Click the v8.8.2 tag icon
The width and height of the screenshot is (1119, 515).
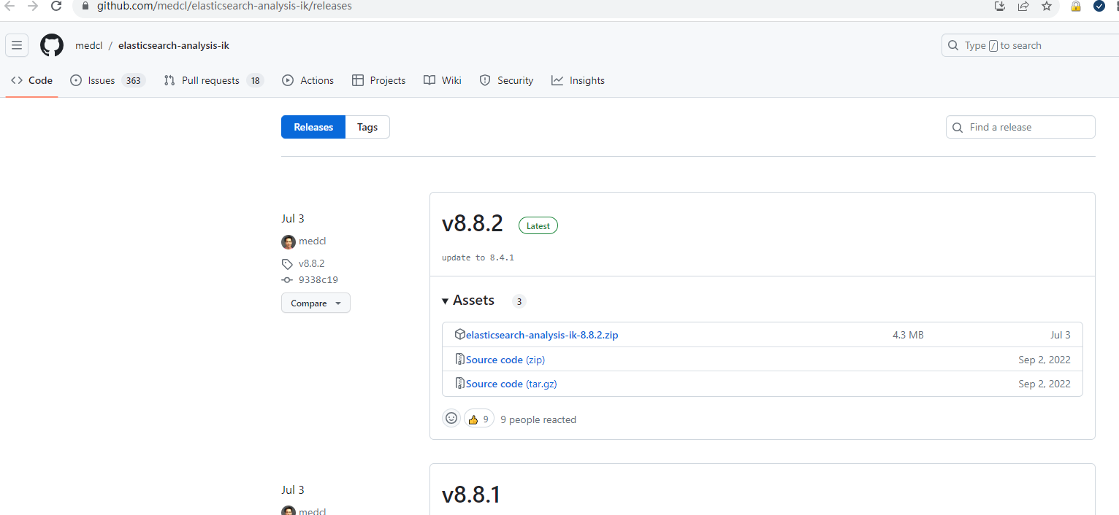tap(288, 264)
